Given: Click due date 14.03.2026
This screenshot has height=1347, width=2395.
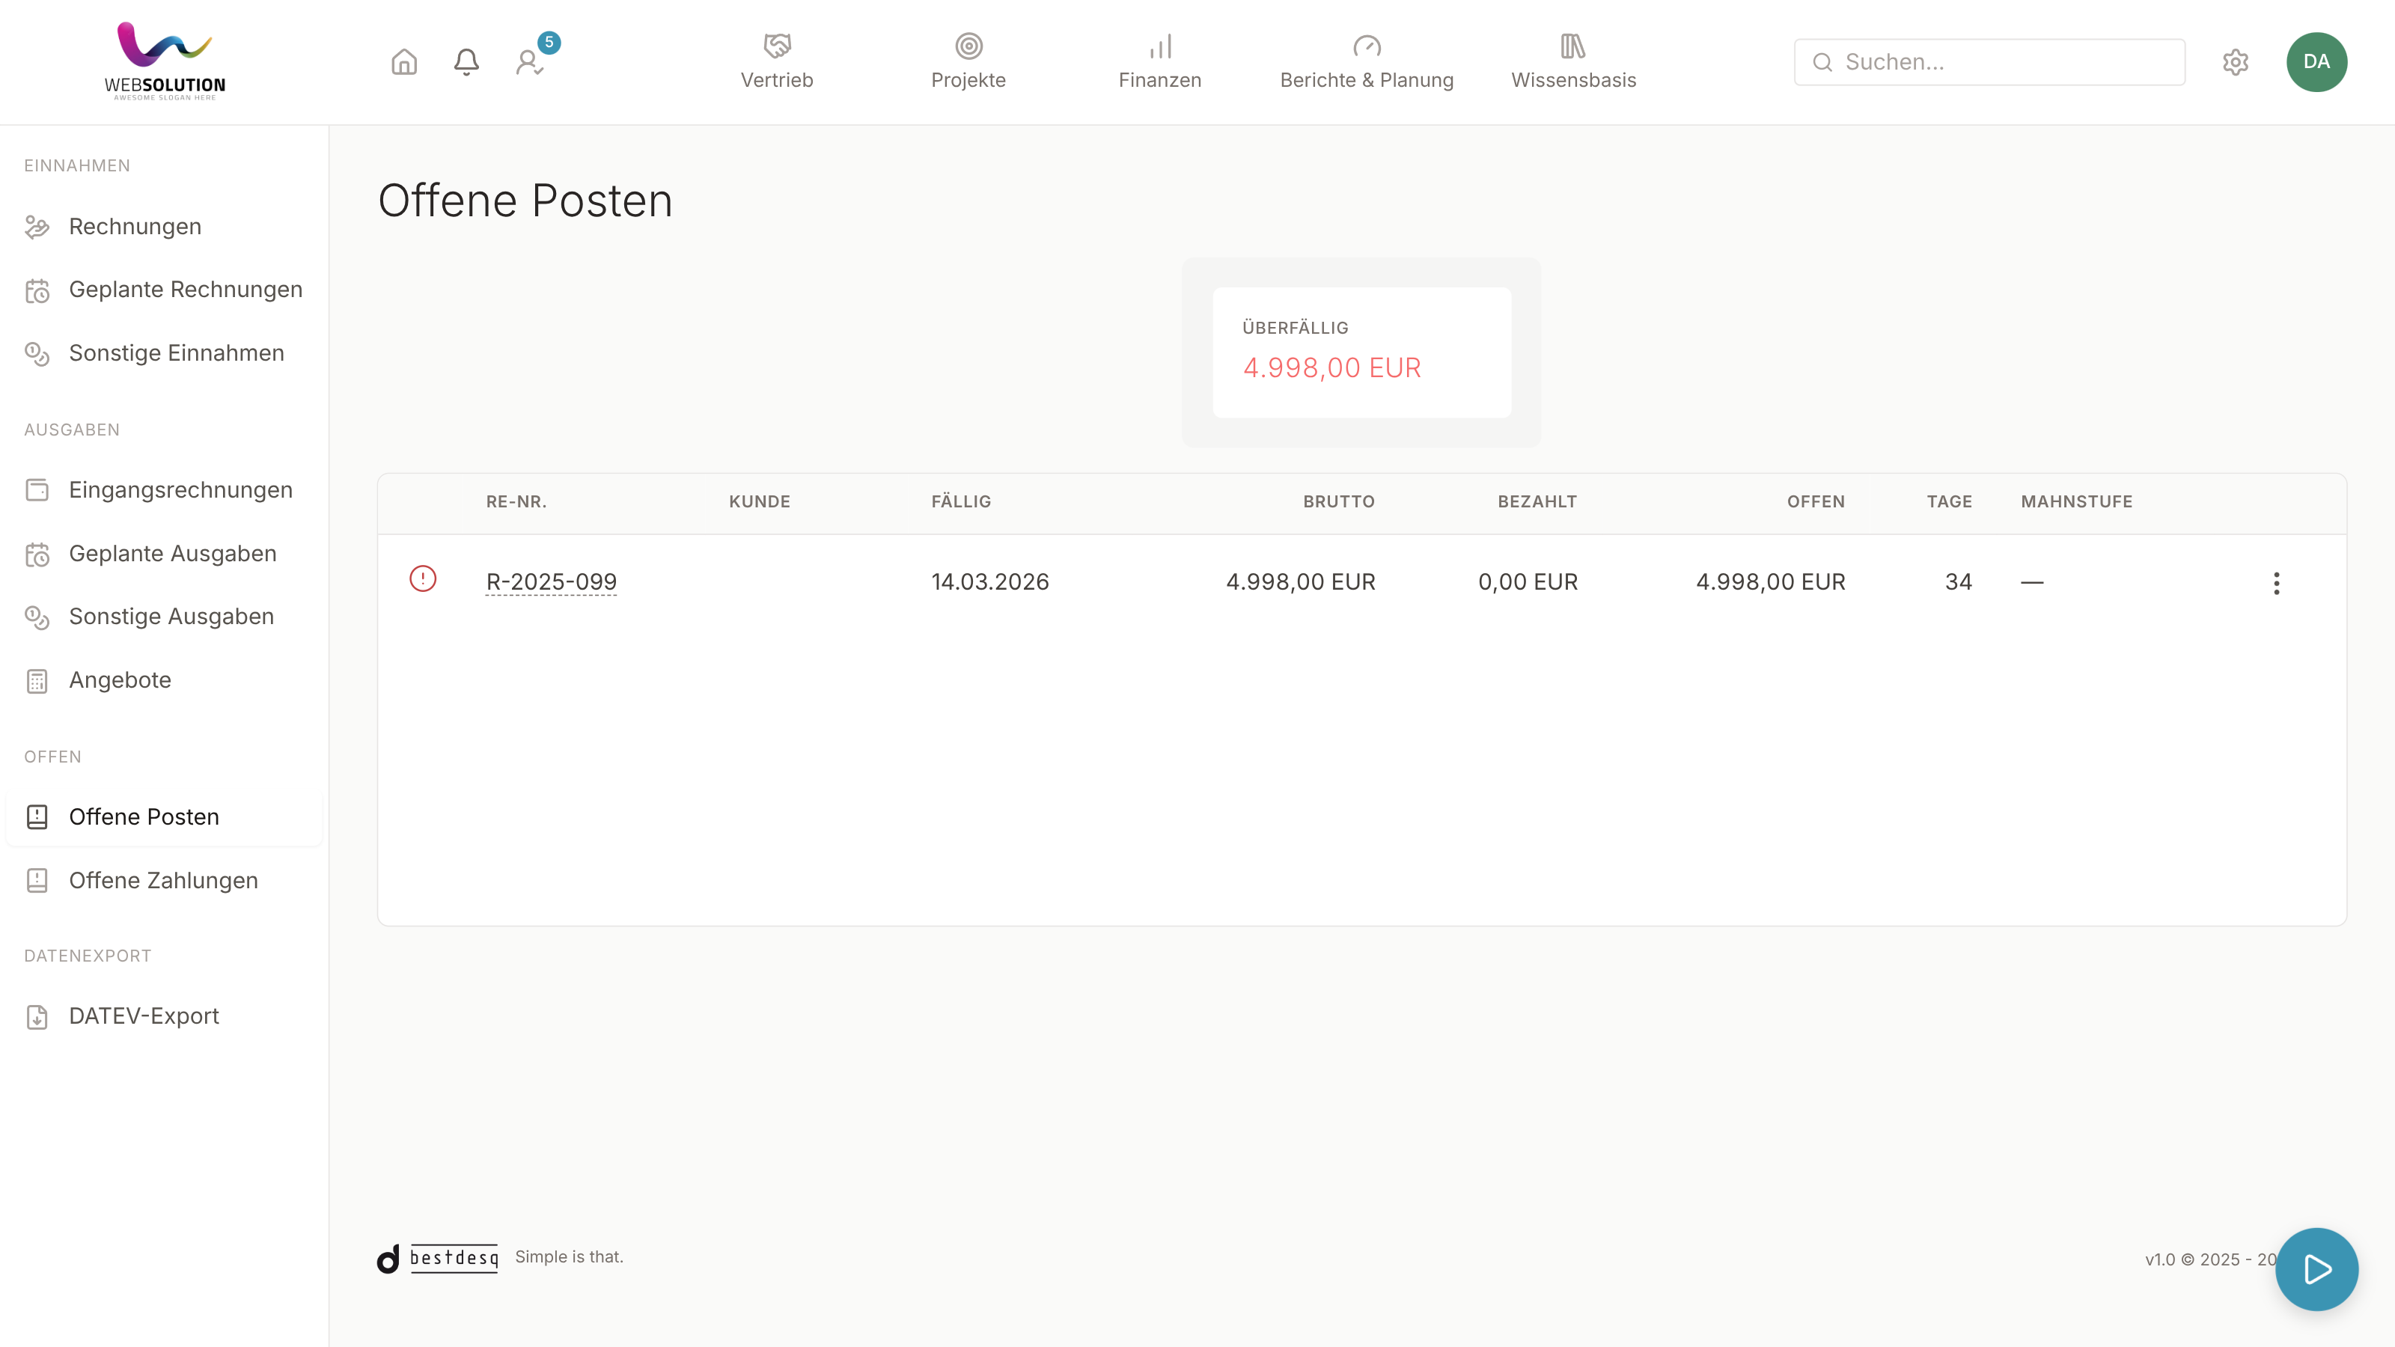Looking at the screenshot, I should click(x=990, y=582).
